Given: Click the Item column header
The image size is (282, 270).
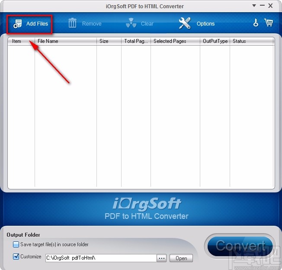Looking at the screenshot, I should [21, 41].
